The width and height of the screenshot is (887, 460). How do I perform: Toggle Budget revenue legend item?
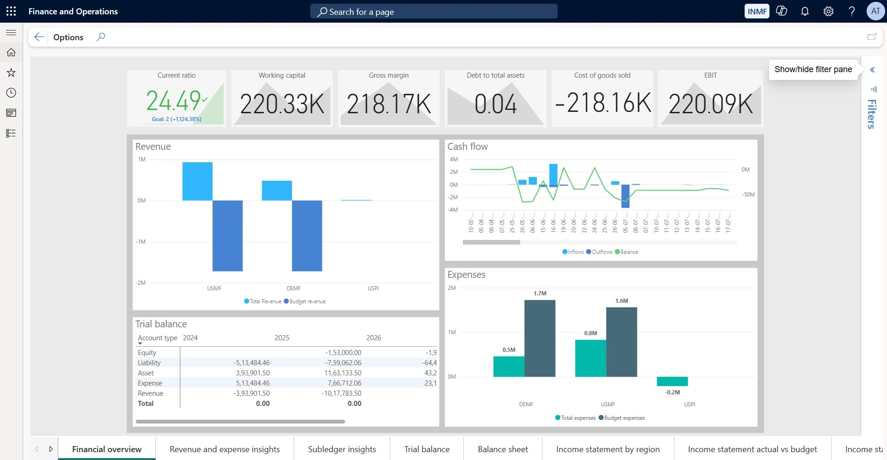pyautogui.click(x=305, y=301)
